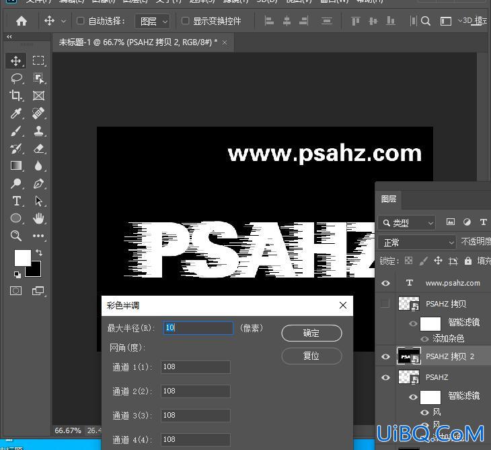Toggle Quick Mask mode

(x=15, y=291)
